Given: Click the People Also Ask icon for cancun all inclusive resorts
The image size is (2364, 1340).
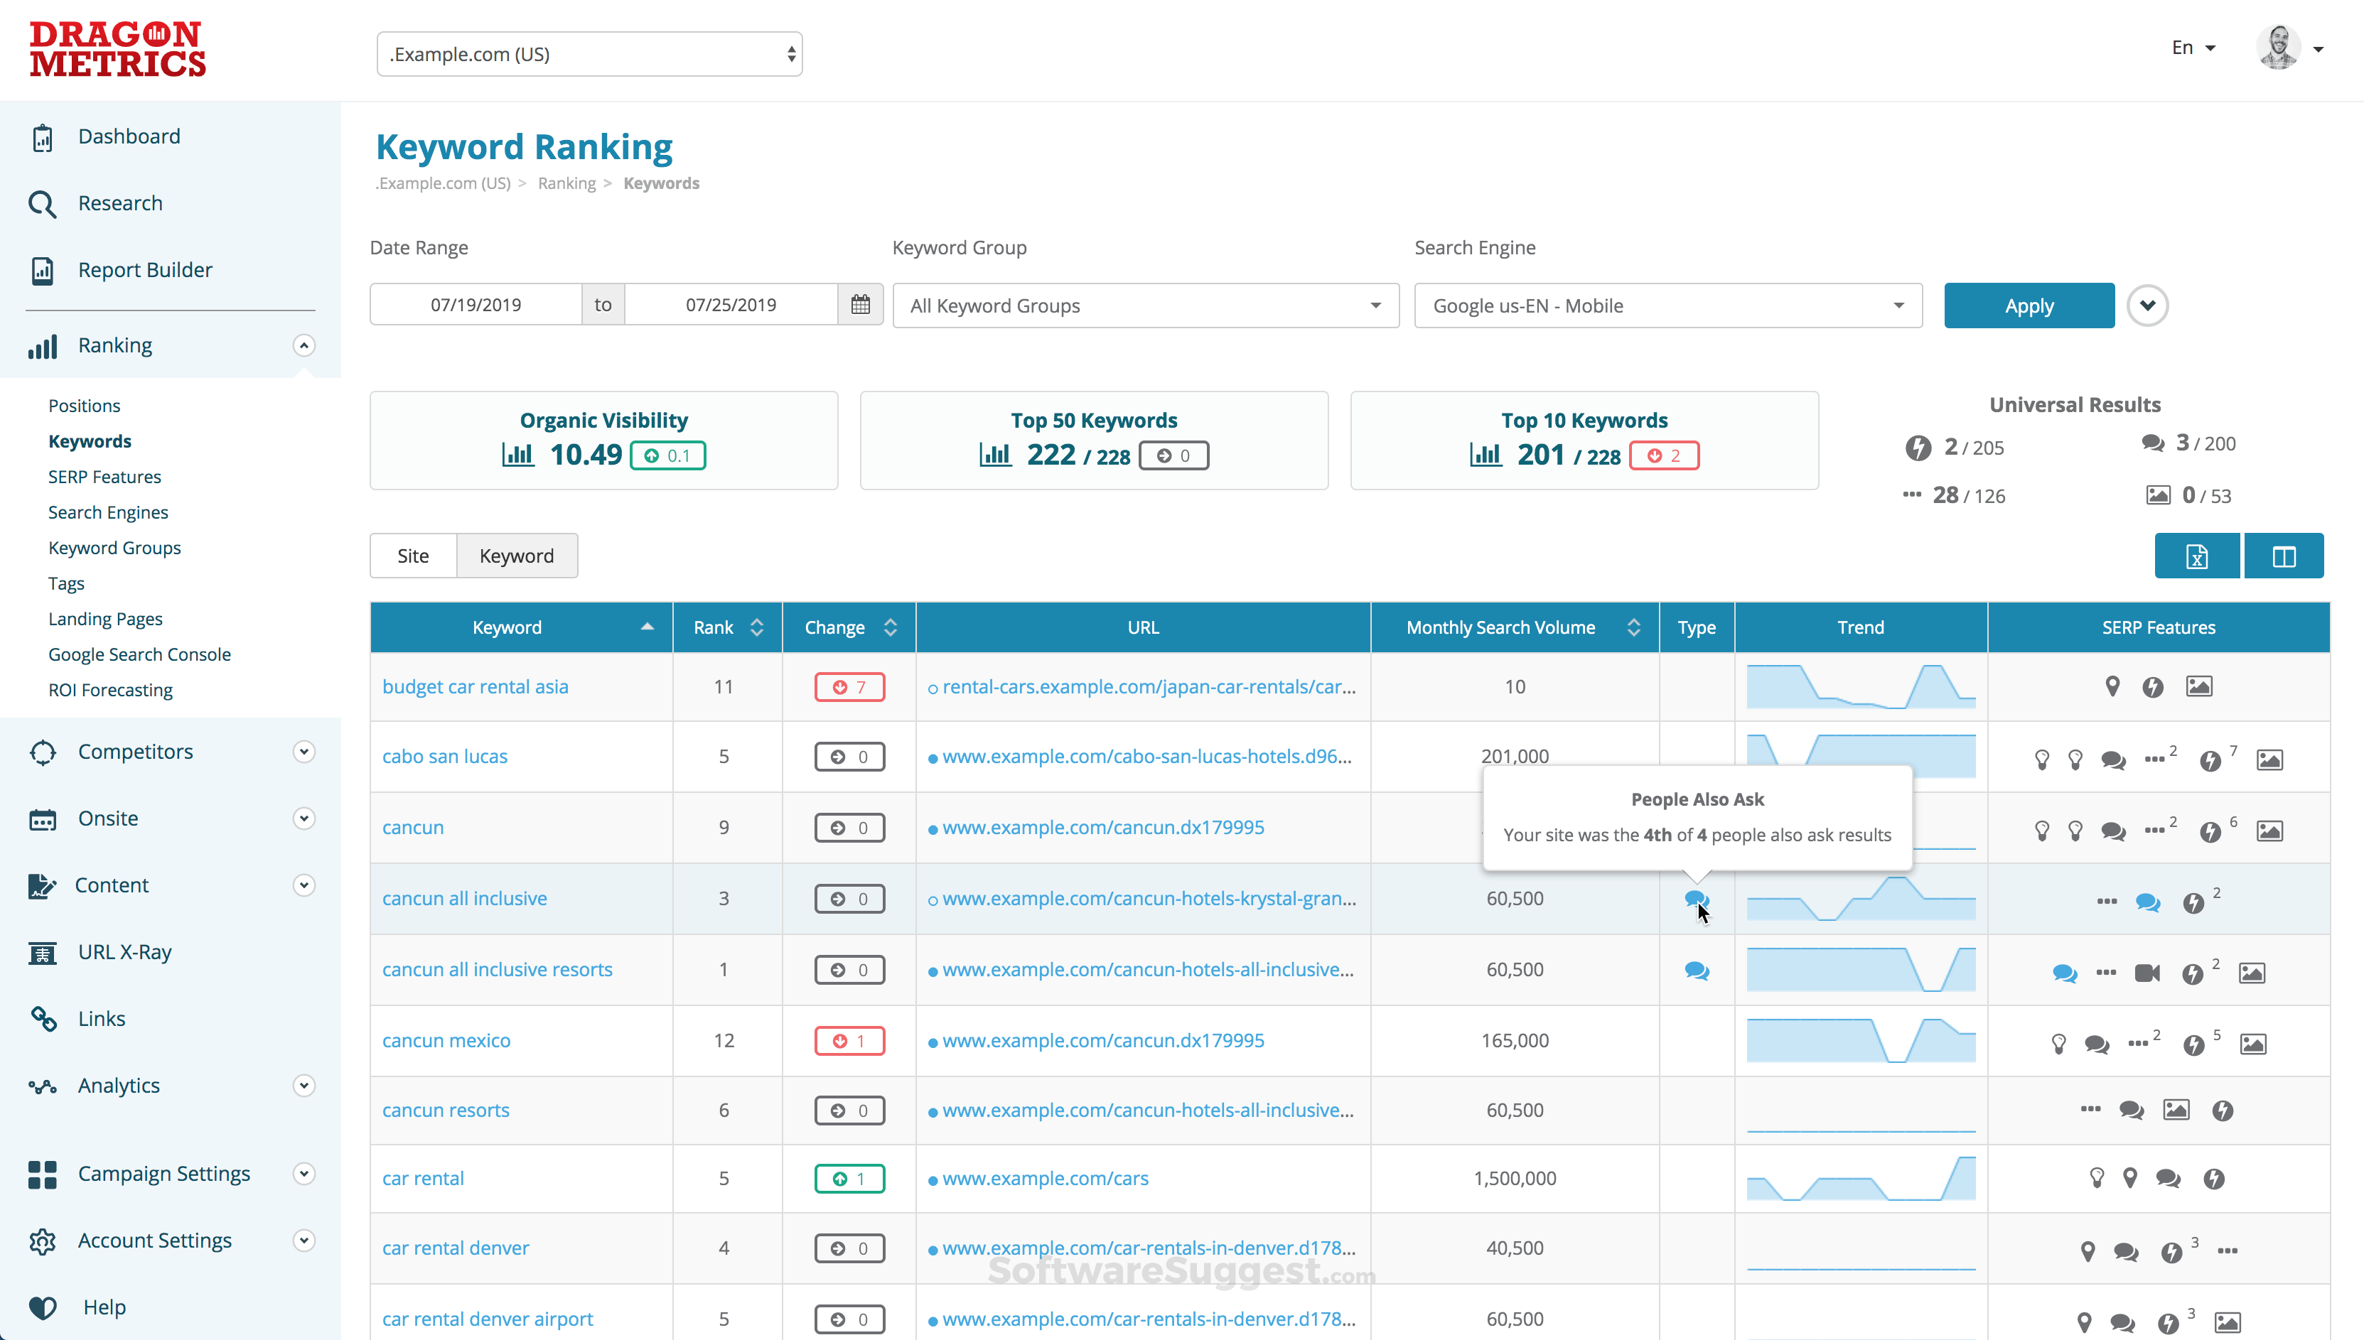Looking at the screenshot, I should pyautogui.click(x=1697, y=970).
